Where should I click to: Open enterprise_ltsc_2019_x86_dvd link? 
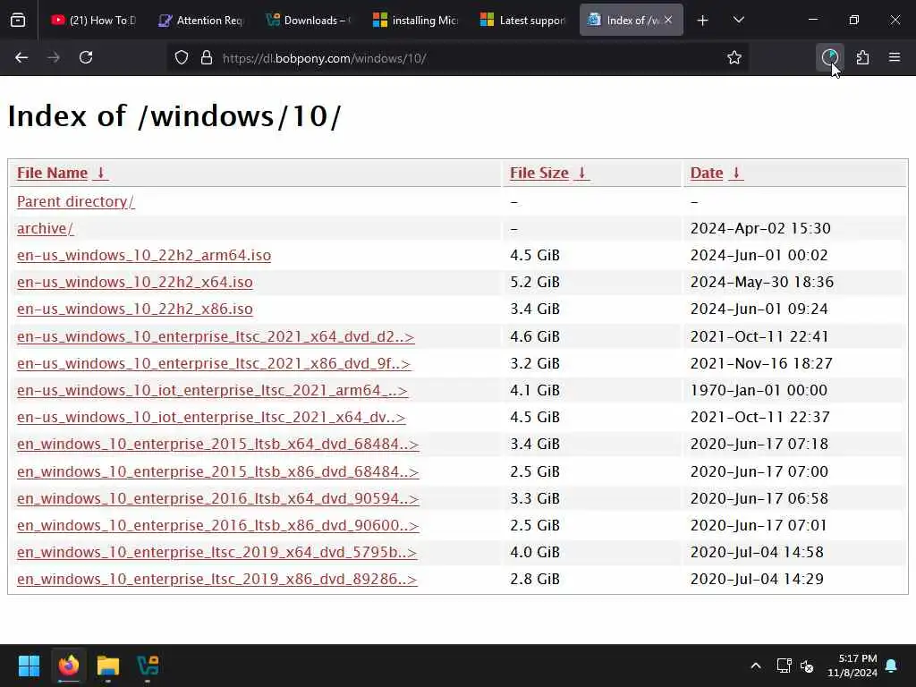coord(217,579)
